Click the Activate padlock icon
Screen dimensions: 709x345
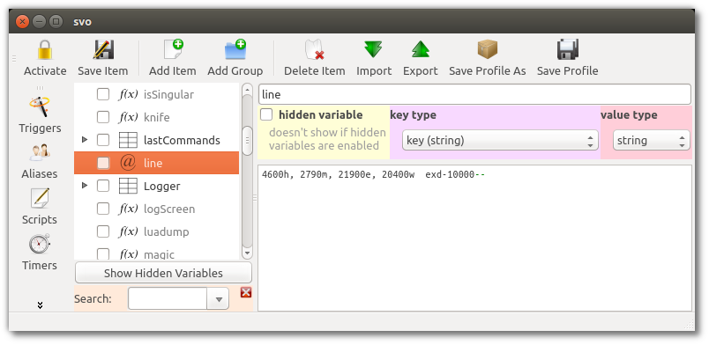click(45, 49)
